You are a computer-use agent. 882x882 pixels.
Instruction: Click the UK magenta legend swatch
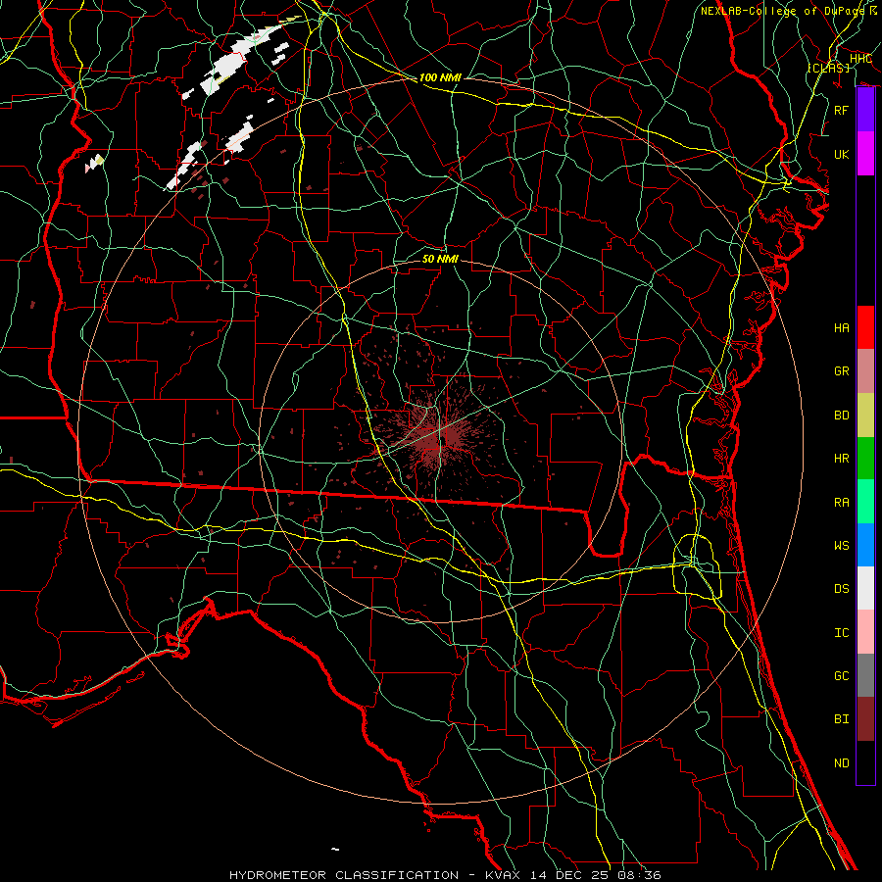tap(865, 154)
